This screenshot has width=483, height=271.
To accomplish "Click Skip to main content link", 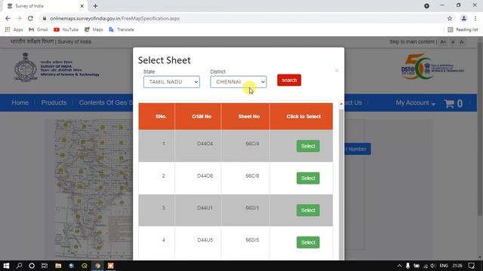I will [x=411, y=42].
